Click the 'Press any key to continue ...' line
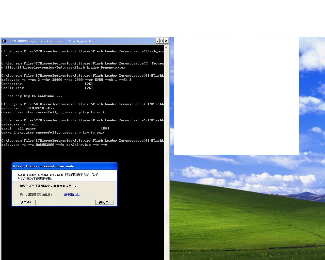Viewport: 325px width, 260px height. coord(33,96)
